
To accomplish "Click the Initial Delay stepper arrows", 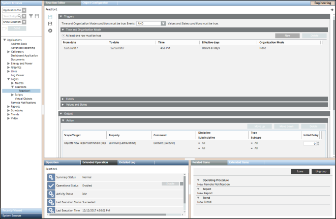I will click(318, 144).
